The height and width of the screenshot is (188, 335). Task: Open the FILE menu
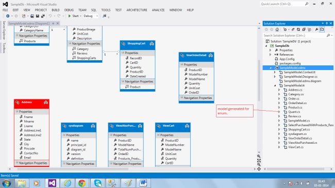pyautogui.click(x=5, y=10)
